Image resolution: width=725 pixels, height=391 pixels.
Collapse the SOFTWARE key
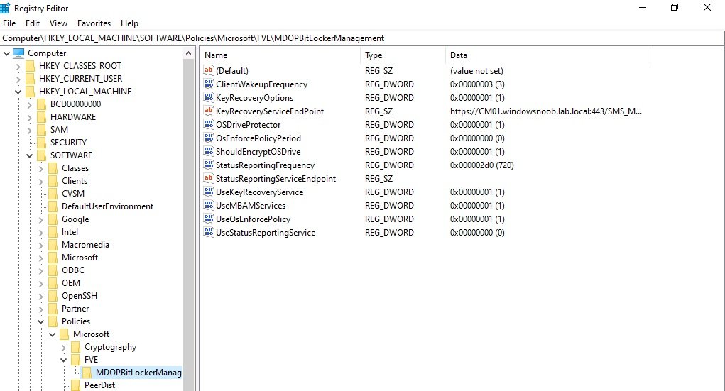coord(30,155)
